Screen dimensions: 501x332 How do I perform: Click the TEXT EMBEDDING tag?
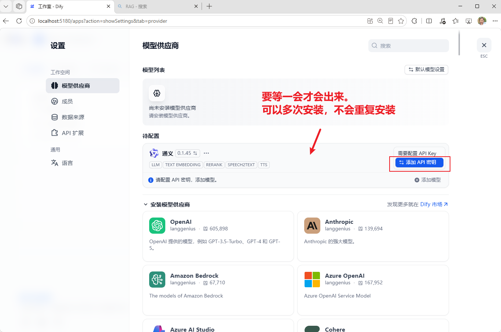point(183,165)
